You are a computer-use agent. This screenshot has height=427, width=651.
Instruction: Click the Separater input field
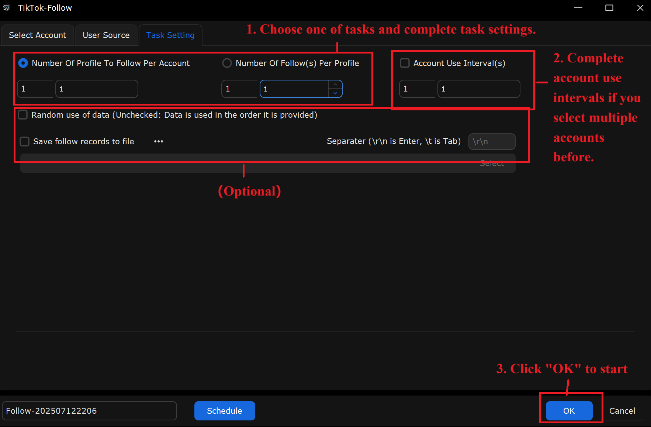click(x=492, y=141)
